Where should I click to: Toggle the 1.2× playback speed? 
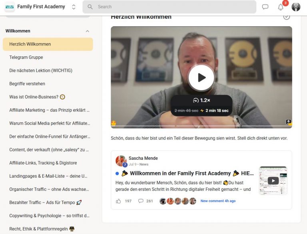pos(201,101)
